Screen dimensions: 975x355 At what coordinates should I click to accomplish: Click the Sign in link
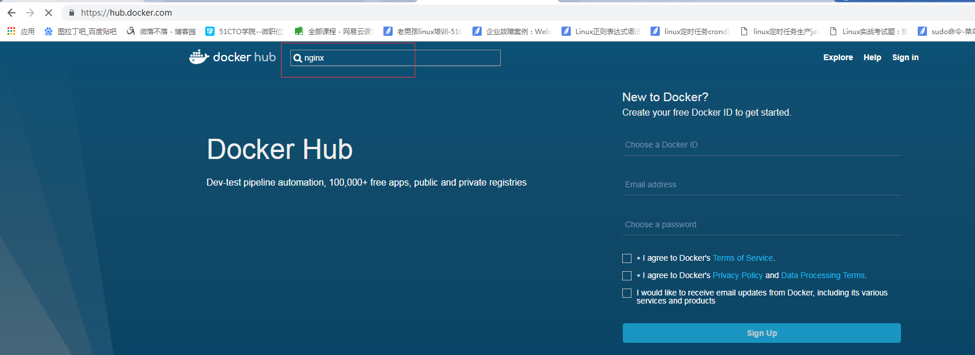click(x=905, y=57)
